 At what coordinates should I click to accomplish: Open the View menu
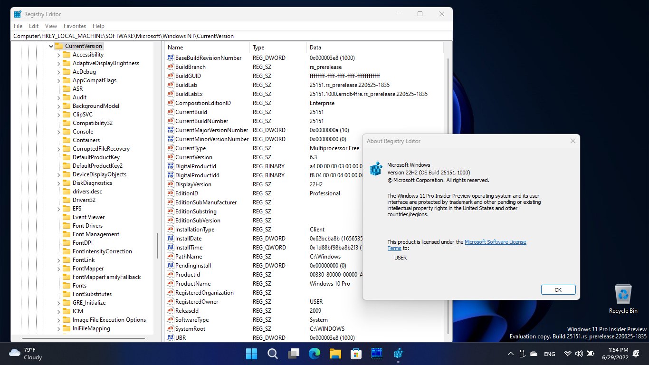(x=51, y=26)
